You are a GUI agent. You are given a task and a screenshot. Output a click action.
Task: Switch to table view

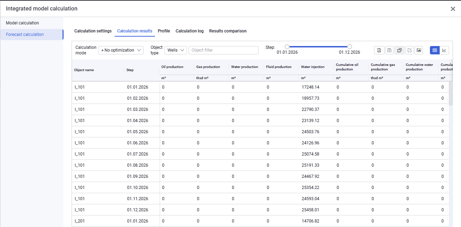(x=435, y=50)
